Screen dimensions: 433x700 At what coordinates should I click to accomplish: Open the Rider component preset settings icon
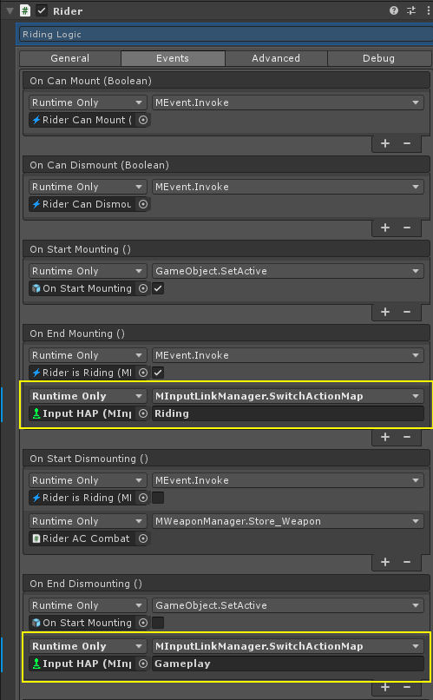[x=411, y=10]
